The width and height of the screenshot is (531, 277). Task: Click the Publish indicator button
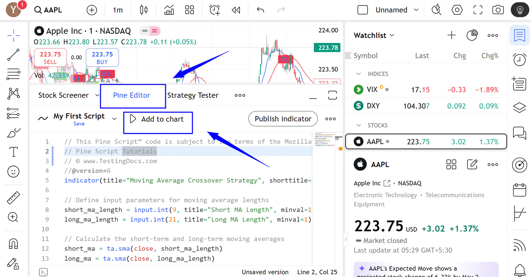click(283, 119)
